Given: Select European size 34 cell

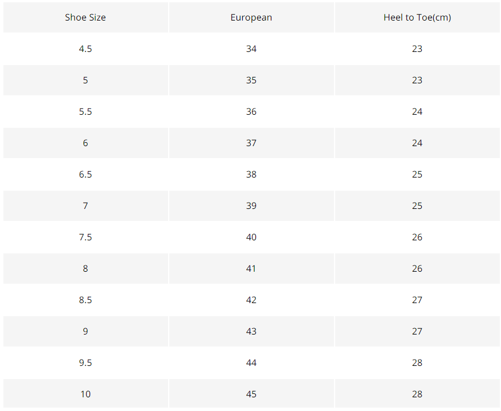Looking at the screenshot, I should [x=251, y=49].
